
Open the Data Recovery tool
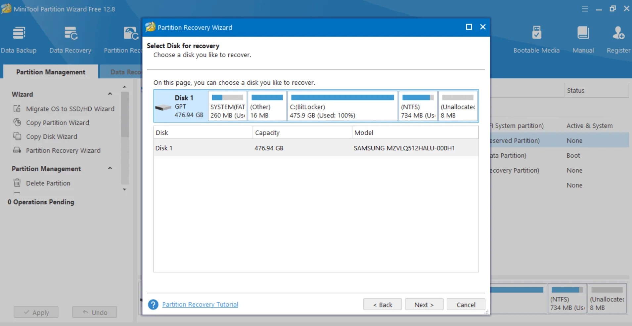pyautogui.click(x=70, y=38)
